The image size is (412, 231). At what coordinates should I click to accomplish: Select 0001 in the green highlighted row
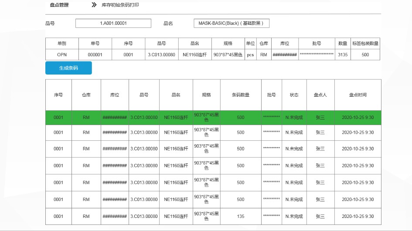[x=58, y=118]
